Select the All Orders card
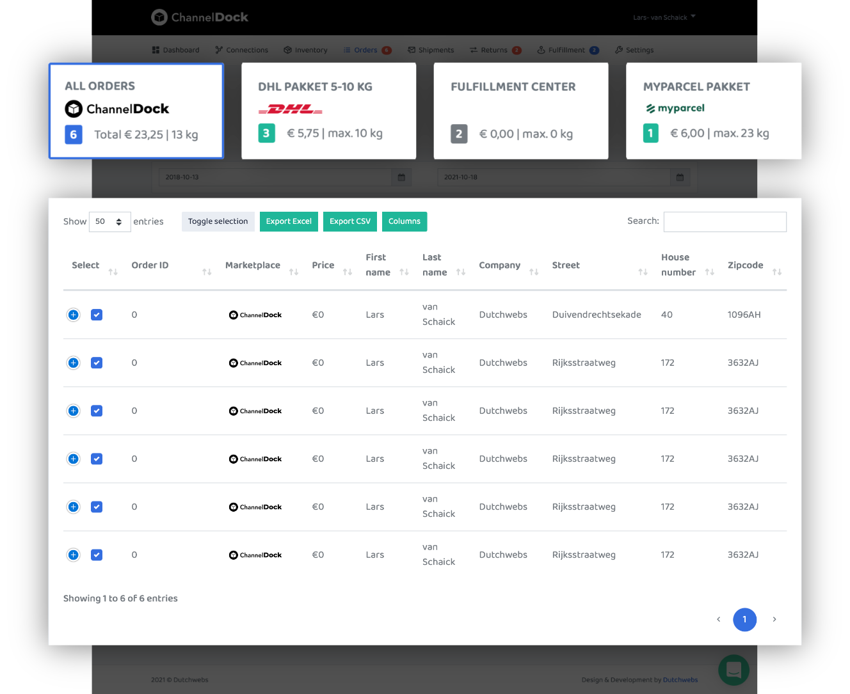This screenshot has height=694, width=850. [x=136, y=111]
